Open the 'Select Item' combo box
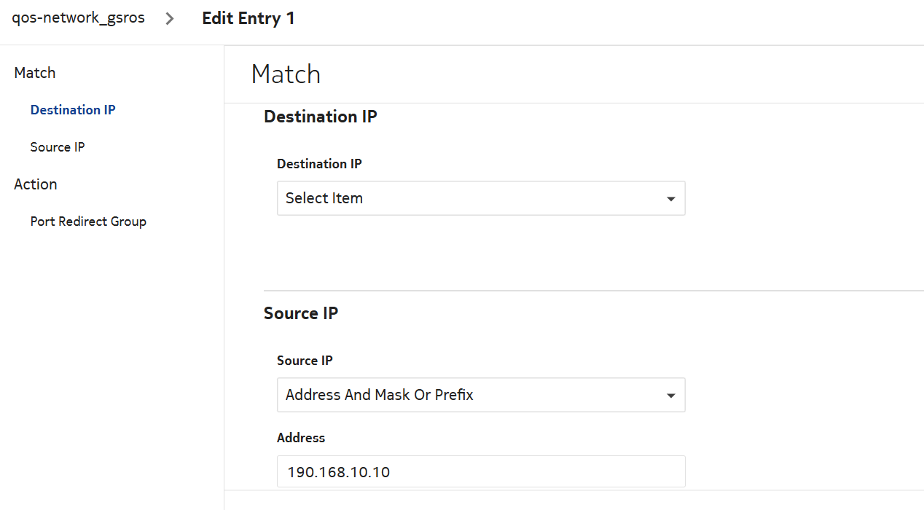 tap(480, 198)
